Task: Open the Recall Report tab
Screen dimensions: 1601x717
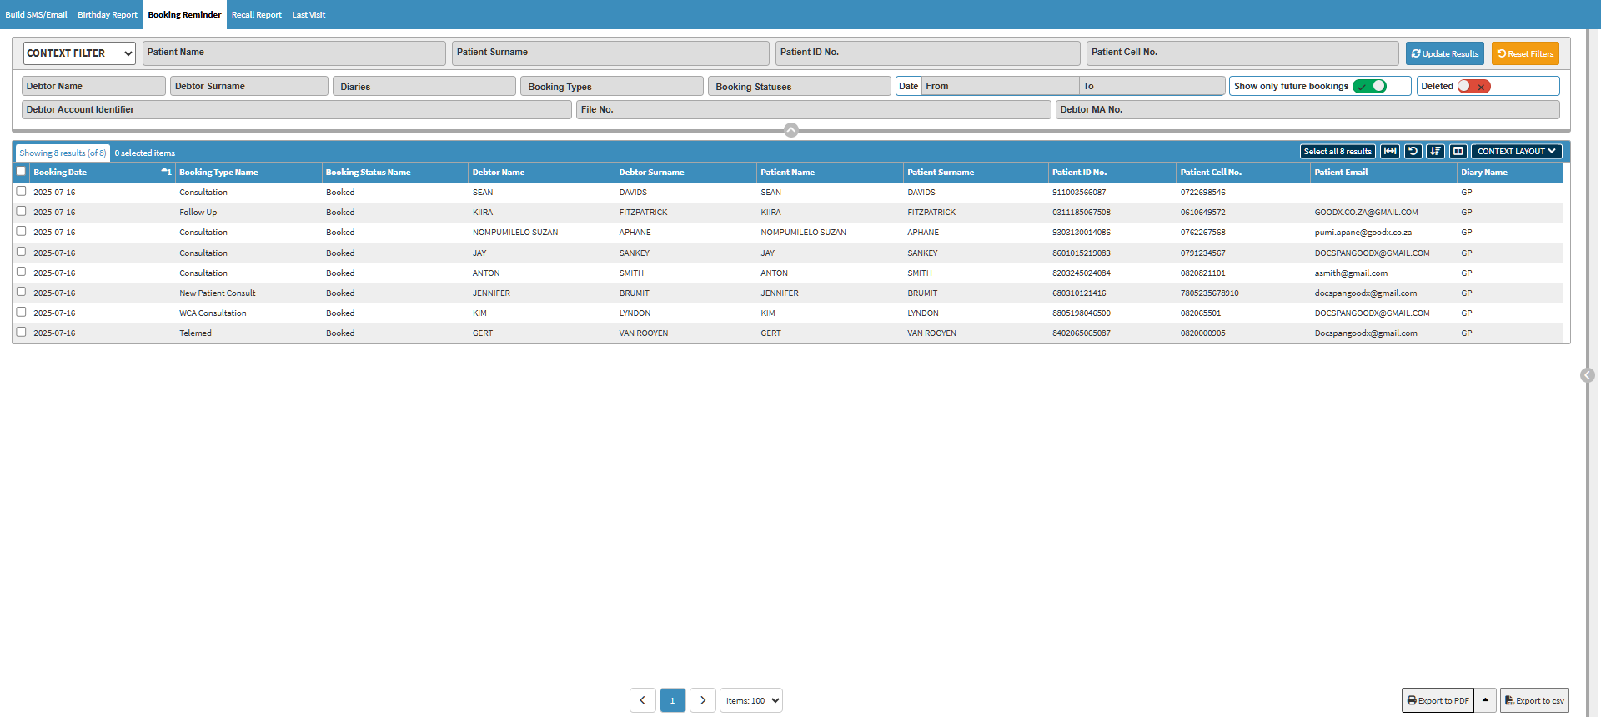Action: [256, 15]
